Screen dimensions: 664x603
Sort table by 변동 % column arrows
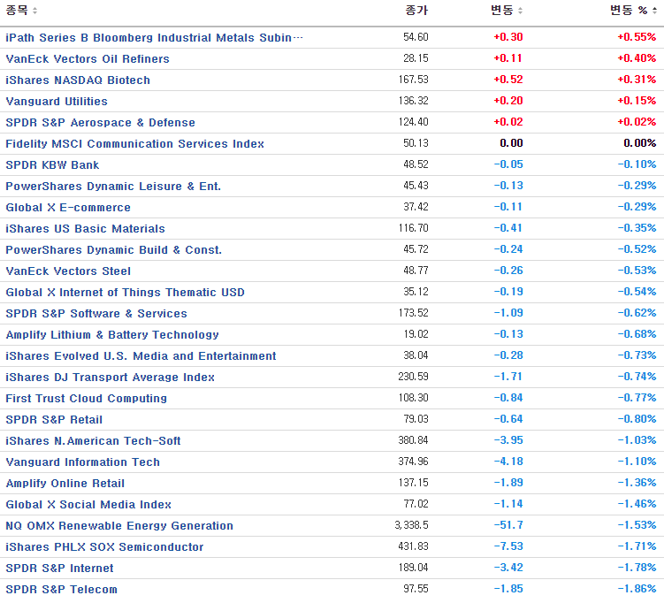(654, 11)
